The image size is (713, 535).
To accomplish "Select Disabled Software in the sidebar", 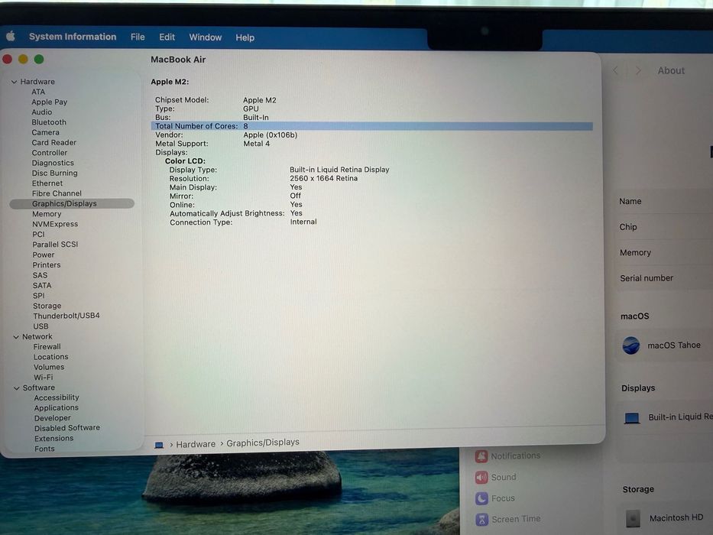I will point(67,428).
